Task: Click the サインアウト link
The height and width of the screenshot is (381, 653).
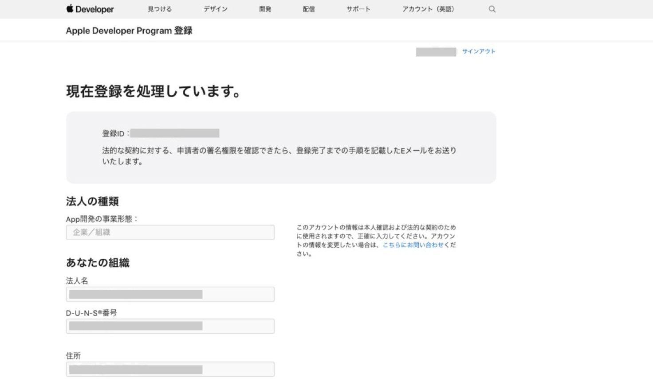Action: 479,51
